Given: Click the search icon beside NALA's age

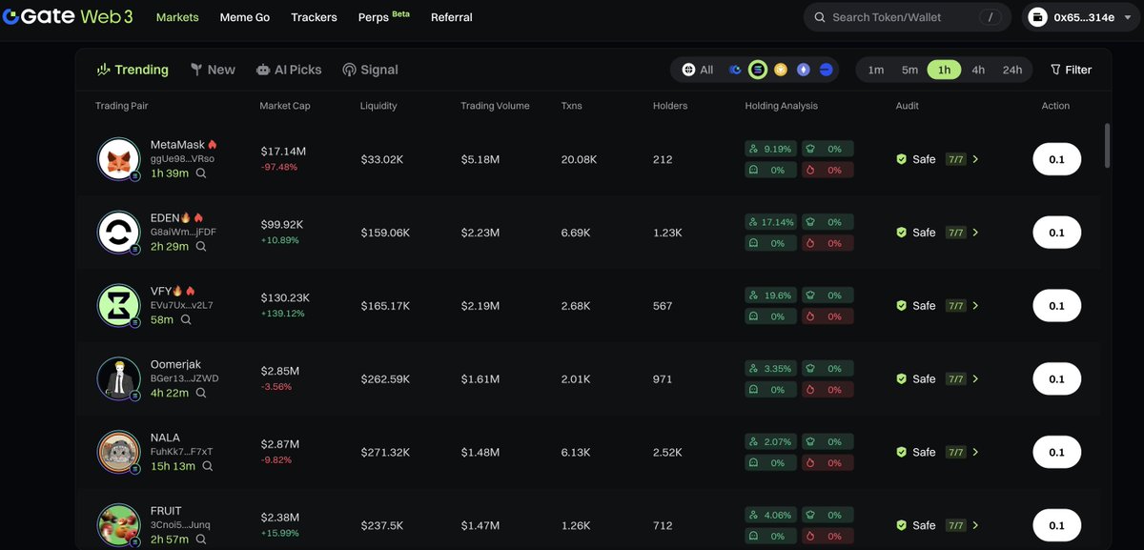Looking at the screenshot, I should 207,466.
